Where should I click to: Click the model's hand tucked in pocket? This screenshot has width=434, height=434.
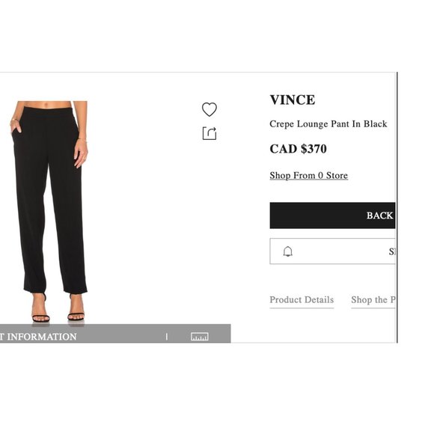point(16,126)
